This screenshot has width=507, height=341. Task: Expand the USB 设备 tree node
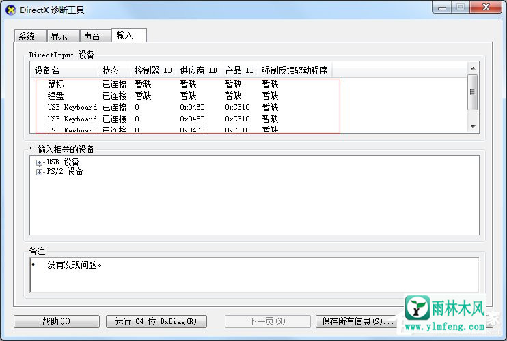[x=39, y=162]
